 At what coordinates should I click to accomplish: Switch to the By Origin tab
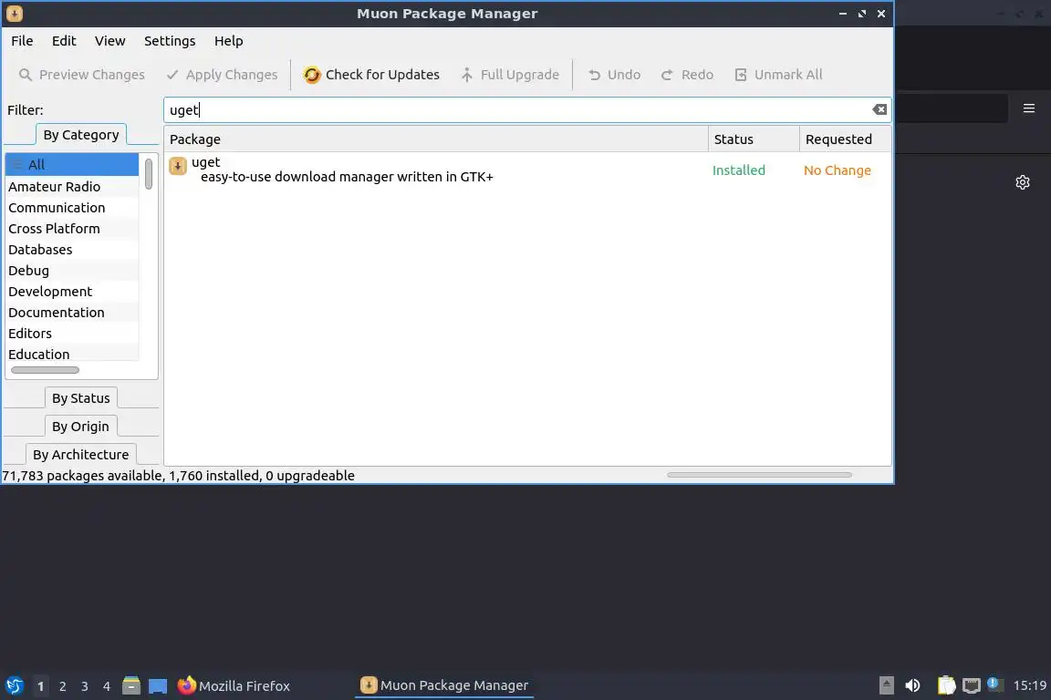click(x=80, y=426)
